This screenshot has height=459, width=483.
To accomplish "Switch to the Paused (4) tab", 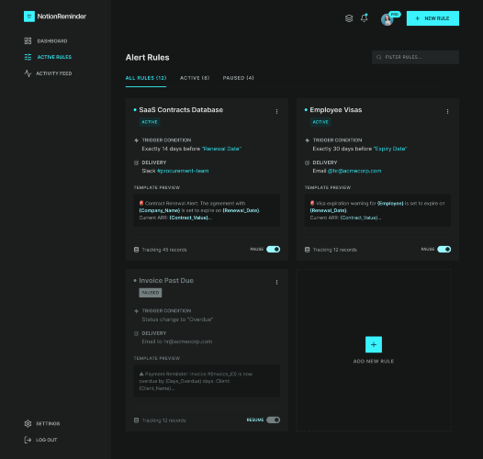I will (239, 78).
